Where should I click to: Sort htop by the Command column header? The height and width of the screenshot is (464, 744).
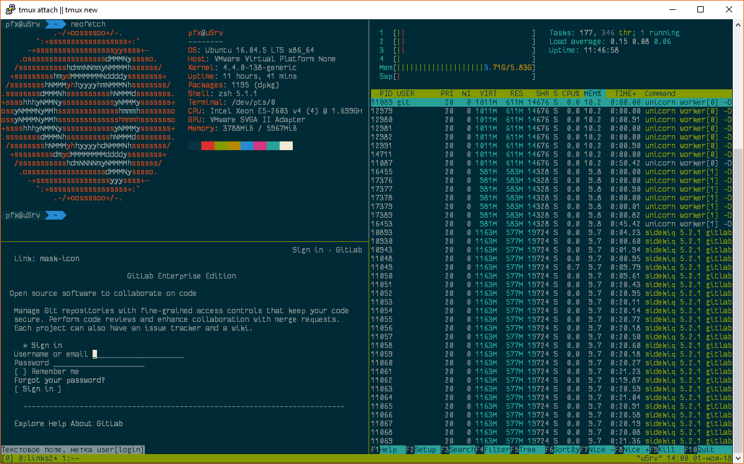click(660, 94)
